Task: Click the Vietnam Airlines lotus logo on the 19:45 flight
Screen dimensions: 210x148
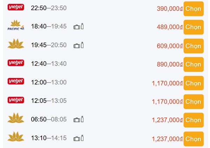Action: click(16, 44)
